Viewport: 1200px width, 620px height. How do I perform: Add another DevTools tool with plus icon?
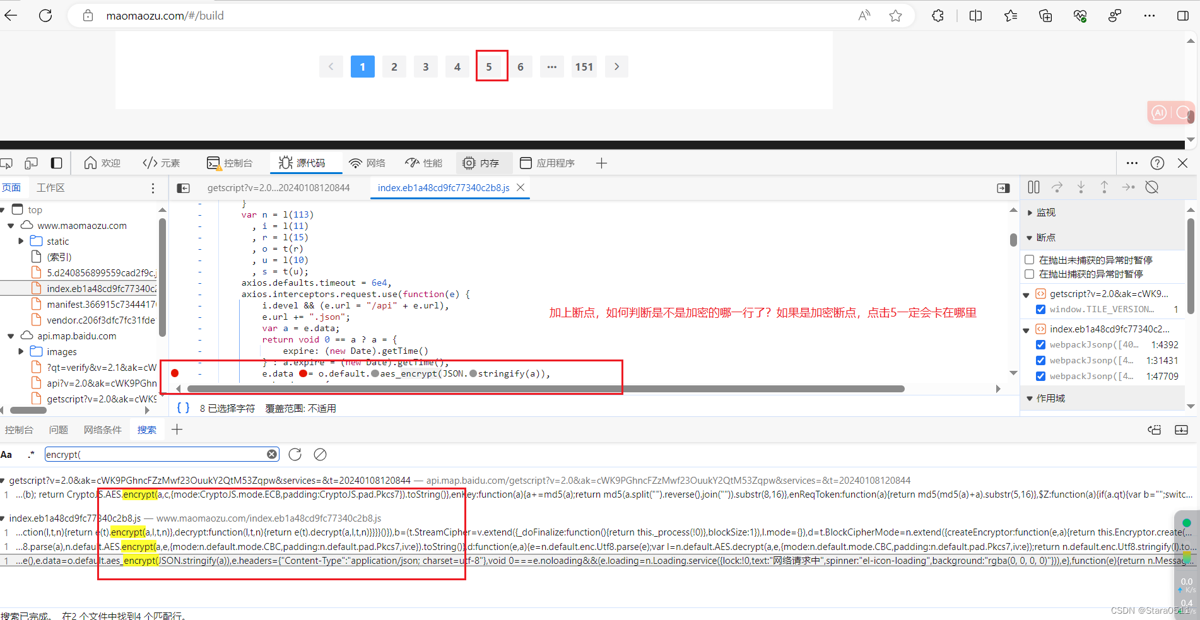click(x=601, y=163)
